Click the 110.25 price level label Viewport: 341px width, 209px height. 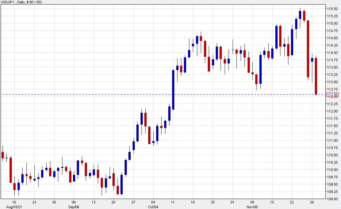tap(332, 163)
